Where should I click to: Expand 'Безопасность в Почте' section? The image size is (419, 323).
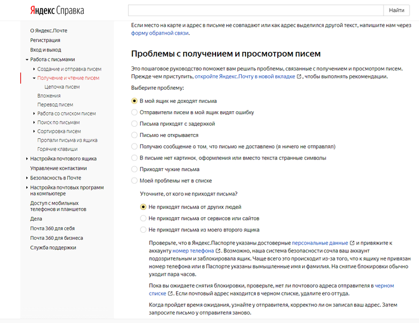(27, 178)
